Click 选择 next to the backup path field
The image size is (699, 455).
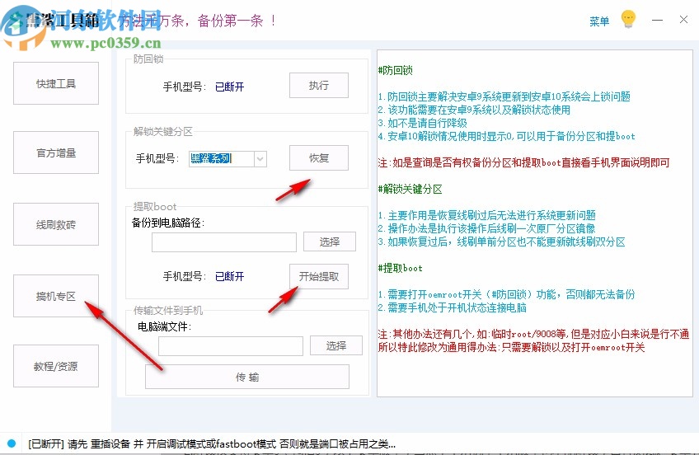330,242
